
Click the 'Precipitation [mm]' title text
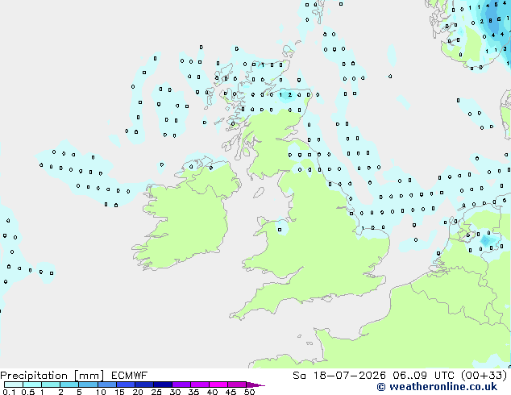[52, 376]
